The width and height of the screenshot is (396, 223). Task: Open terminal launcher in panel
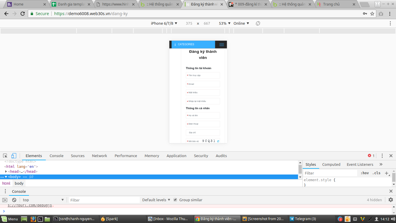point(41,219)
